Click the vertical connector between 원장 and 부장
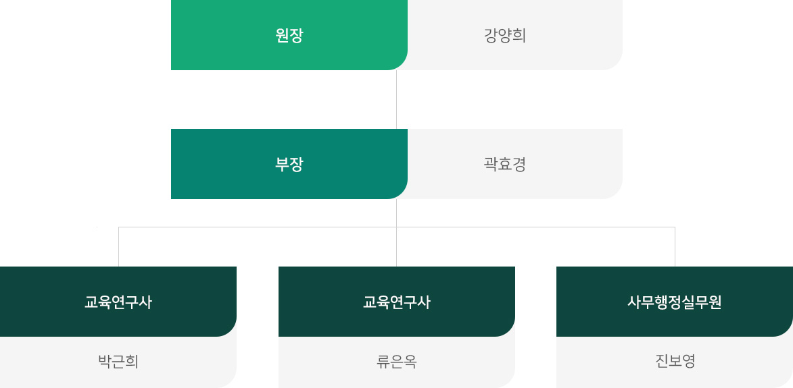793x388 pixels. pyautogui.click(x=396, y=99)
